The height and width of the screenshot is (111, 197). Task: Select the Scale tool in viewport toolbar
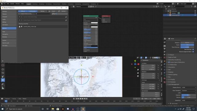click(3, 76)
